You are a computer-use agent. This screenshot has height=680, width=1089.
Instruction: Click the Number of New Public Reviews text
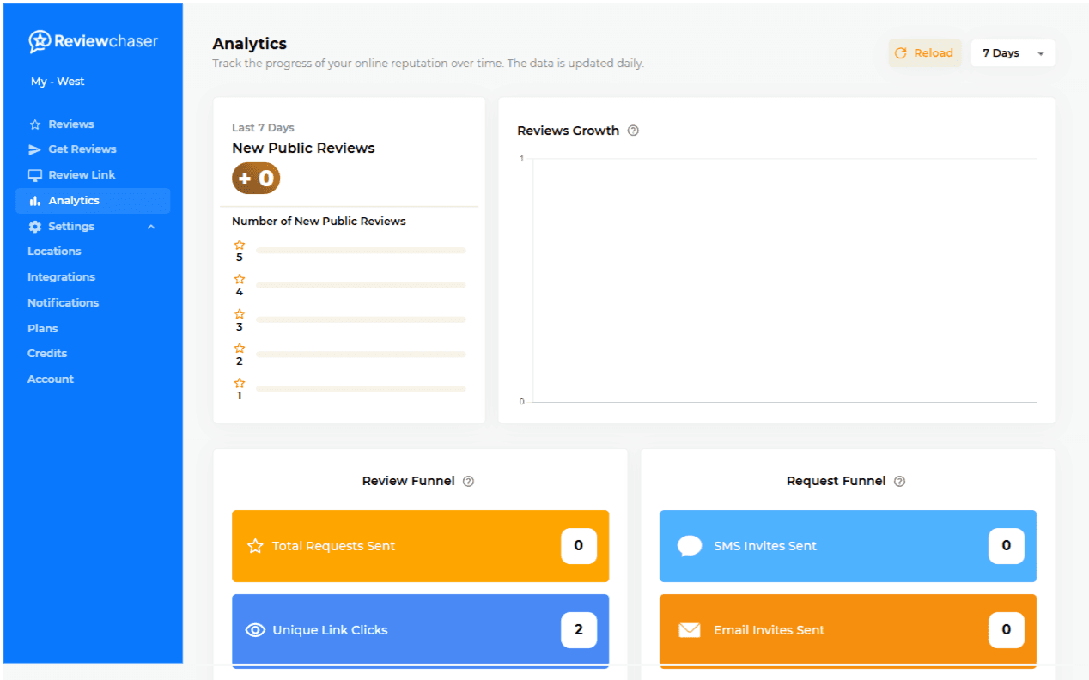tap(319, 222)
